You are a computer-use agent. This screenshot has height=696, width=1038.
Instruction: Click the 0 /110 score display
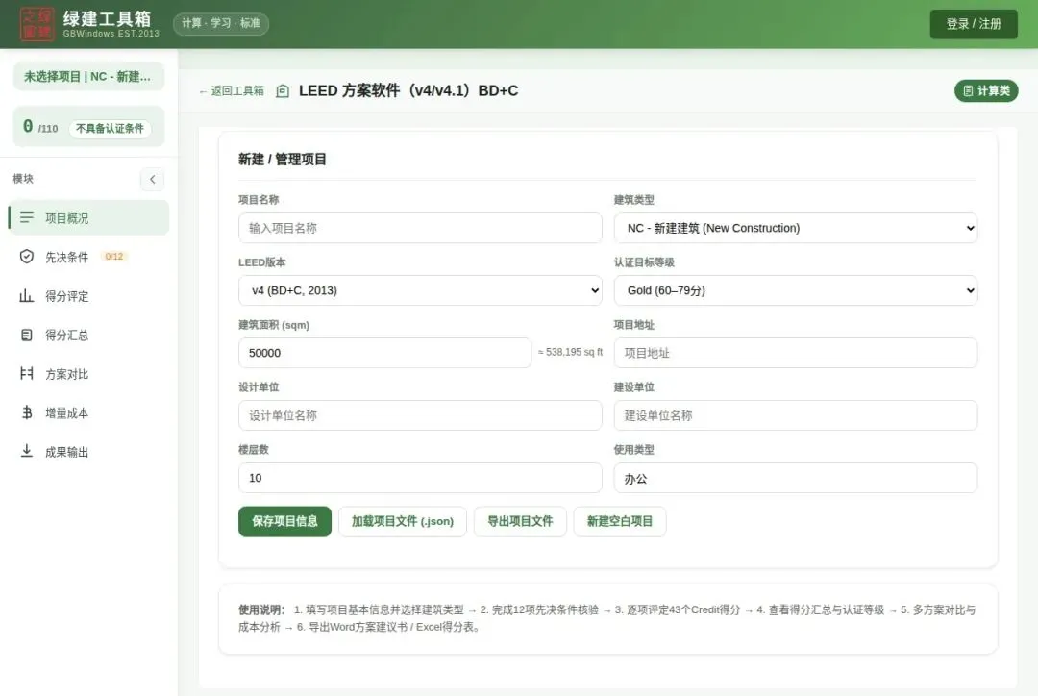40,127
